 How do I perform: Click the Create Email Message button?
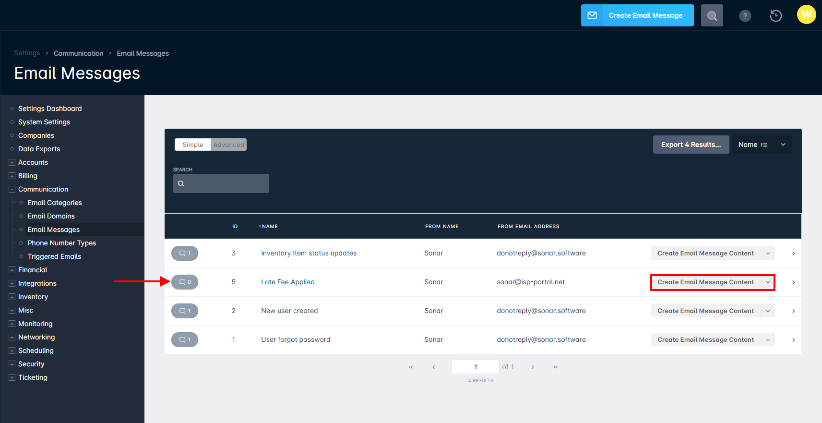[x=637, y=15]
